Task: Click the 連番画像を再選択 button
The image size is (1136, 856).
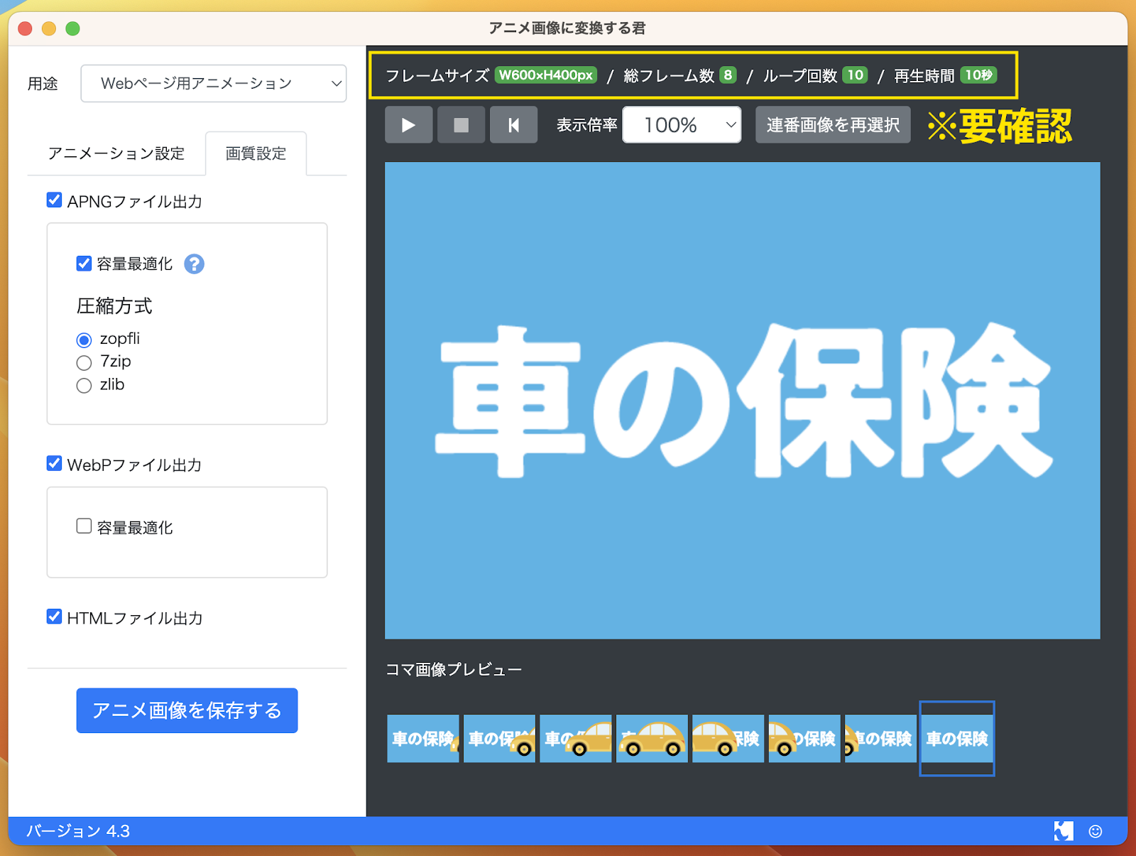Action: [x=832, y=125]
